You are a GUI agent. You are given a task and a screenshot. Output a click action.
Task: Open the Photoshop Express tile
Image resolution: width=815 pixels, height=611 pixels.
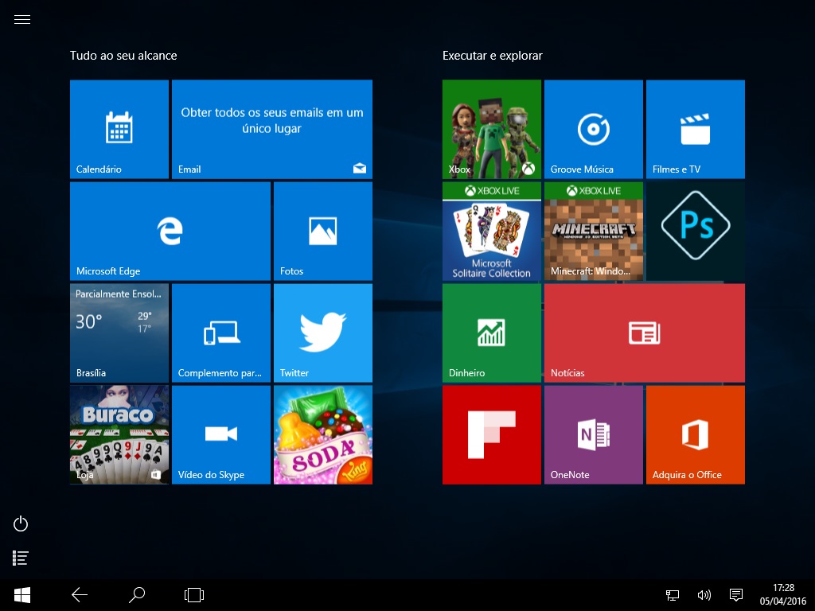[x=695, y=231]
